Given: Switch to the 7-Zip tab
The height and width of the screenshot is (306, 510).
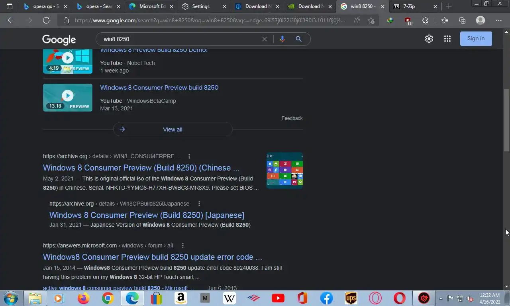Looking at the screenshot, I should pos(415,6).
